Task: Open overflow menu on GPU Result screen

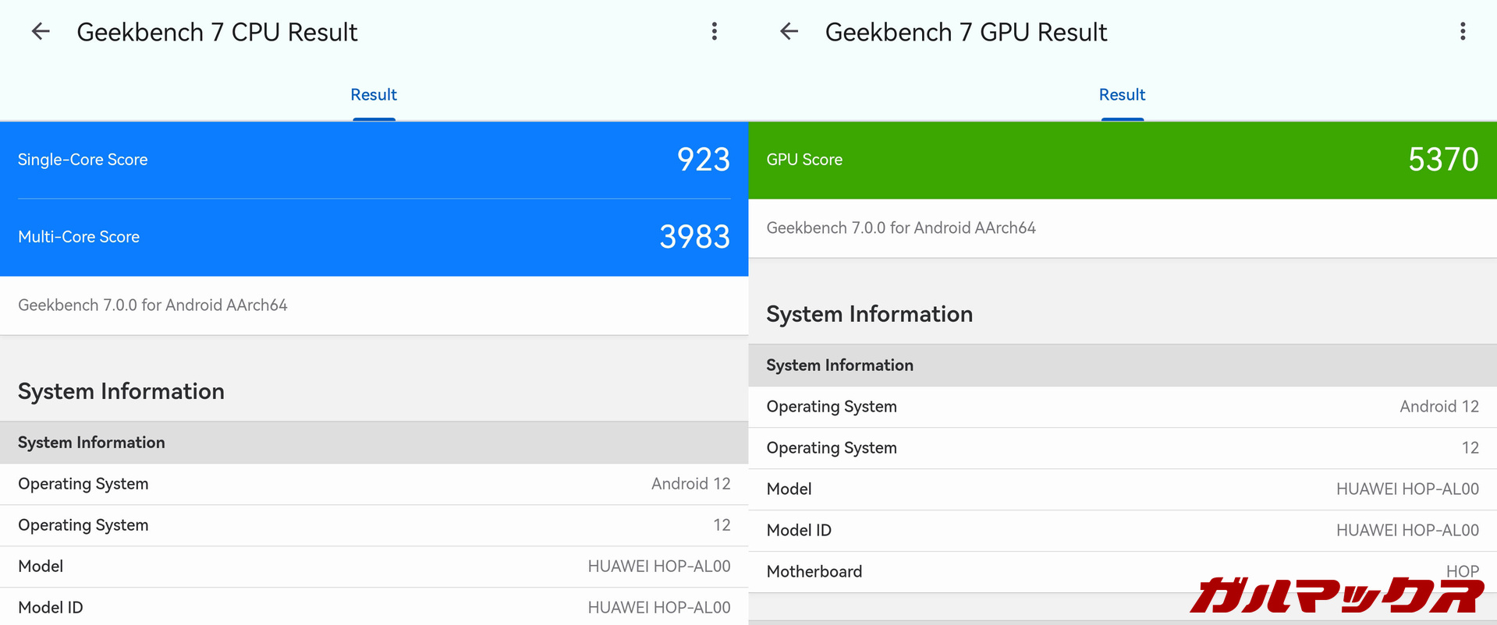Action: 1463,31
